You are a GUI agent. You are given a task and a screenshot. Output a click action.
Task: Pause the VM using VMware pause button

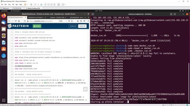point(25,4)
